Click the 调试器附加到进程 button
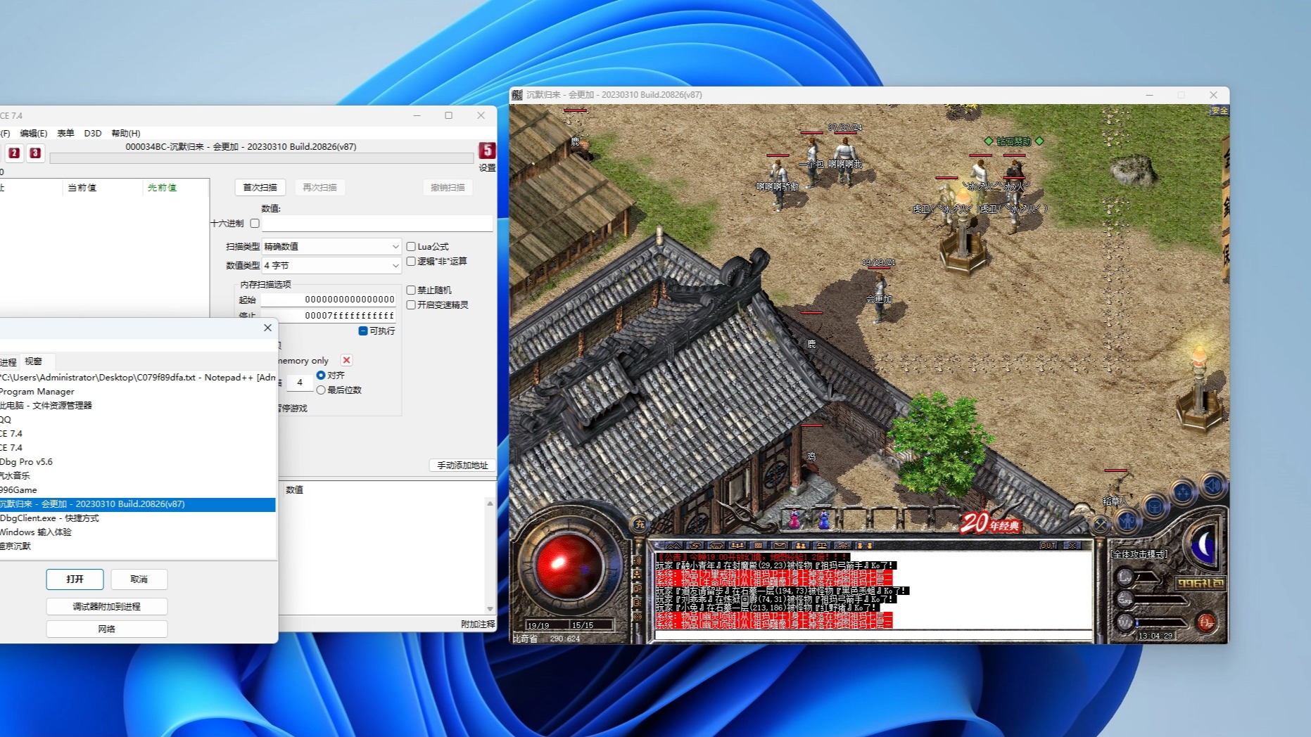Screen dimensions: 1311x737 point(106,606)
